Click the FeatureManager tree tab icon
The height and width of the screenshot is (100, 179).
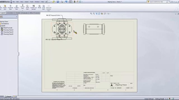[1, 17]
